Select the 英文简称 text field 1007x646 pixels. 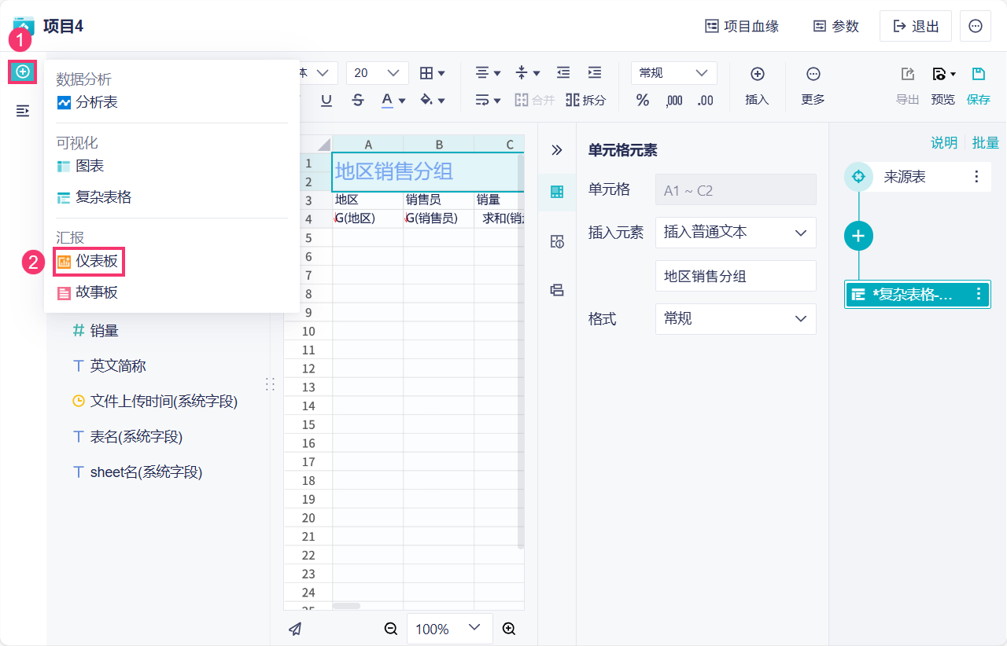pyautogui.click(x=109, y=365)
